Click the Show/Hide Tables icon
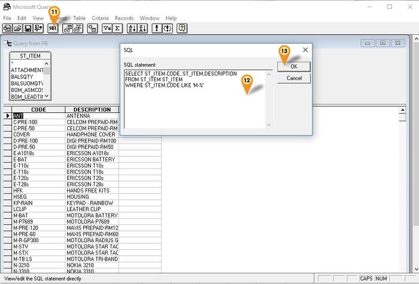Image resolution: width=419 pixels, height=284 pixels. tap(68, 28)
